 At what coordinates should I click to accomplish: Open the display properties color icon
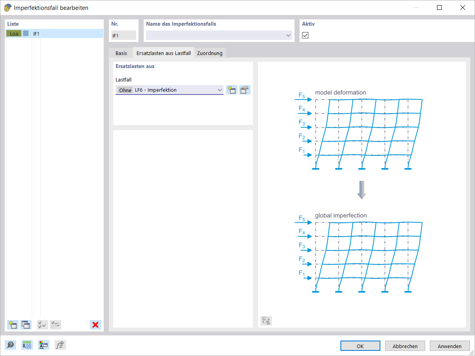tap(44, 345)
